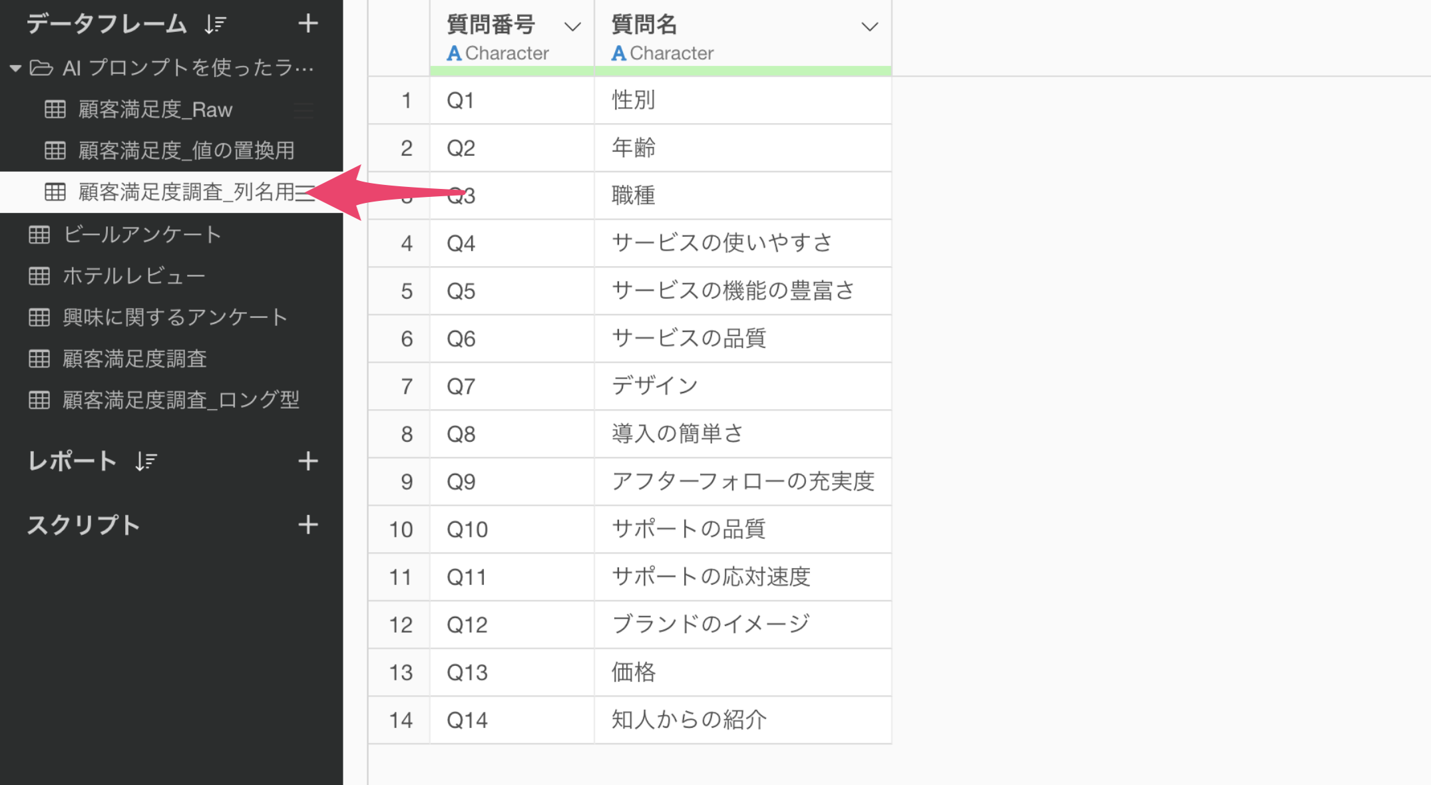Add a new script with plus icon

pyautogui.click(x=307, y=525)
